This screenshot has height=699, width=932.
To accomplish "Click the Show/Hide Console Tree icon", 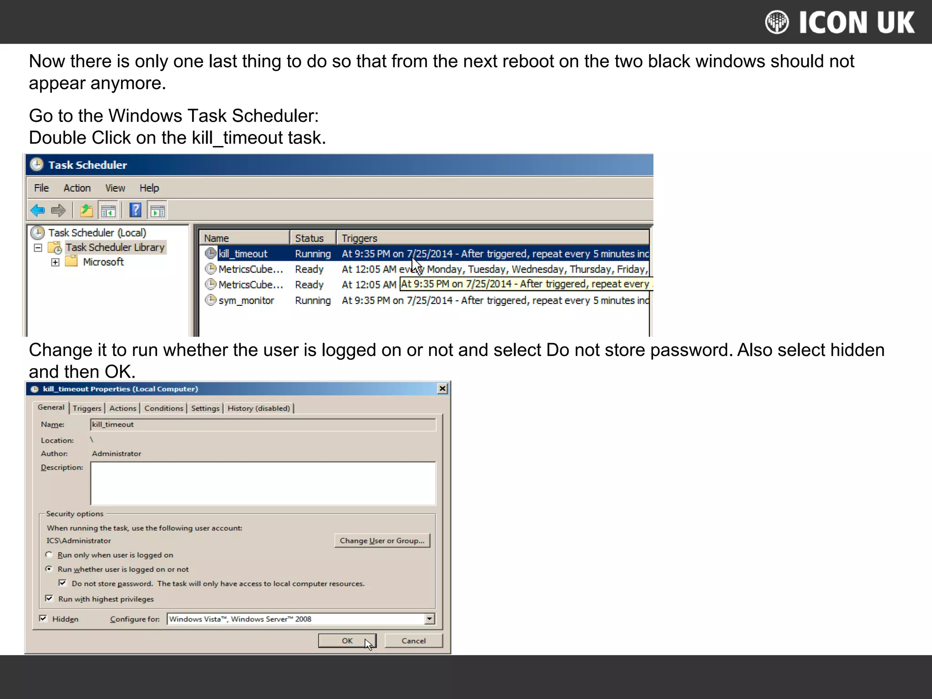I will click(x=108, y=211).
